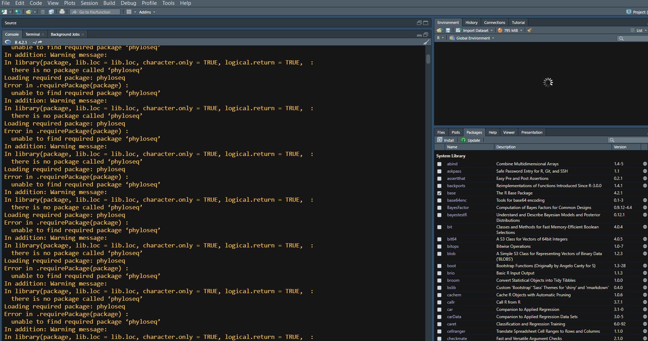This screenshot has width=648, height=341.
Task: Click the new file icon in main toolbar
Action: click(5, 12)
